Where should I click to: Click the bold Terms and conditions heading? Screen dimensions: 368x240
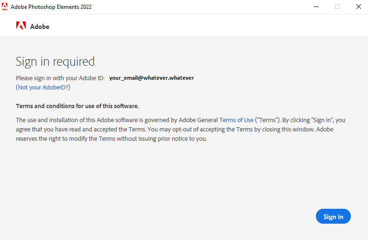pos(77,106)
